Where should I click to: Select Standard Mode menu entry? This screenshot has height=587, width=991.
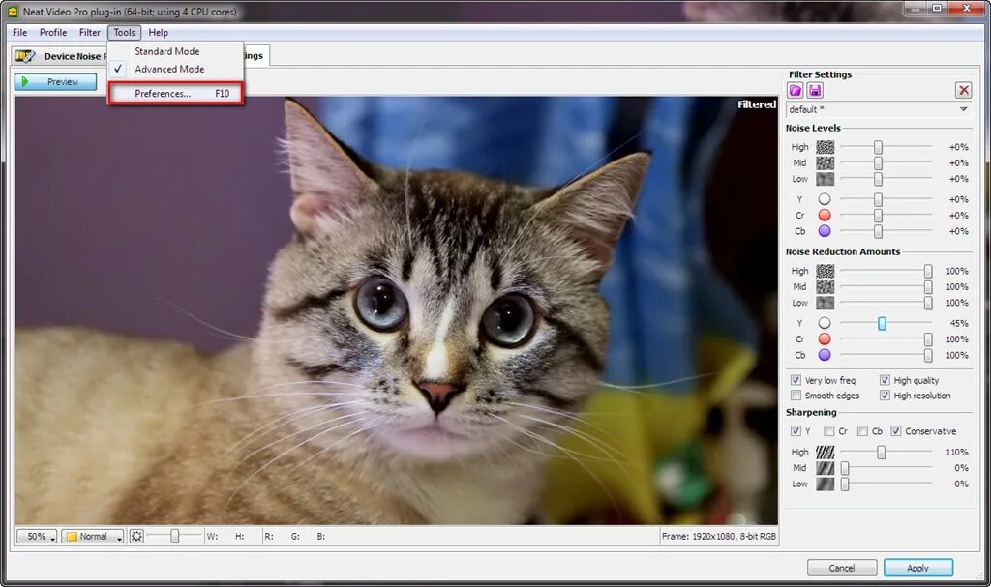click(166, 51)
